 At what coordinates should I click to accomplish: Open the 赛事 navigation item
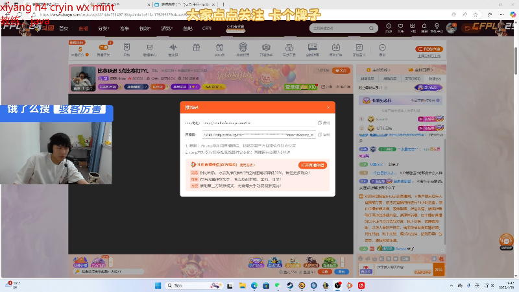click(x=124, y=29)
